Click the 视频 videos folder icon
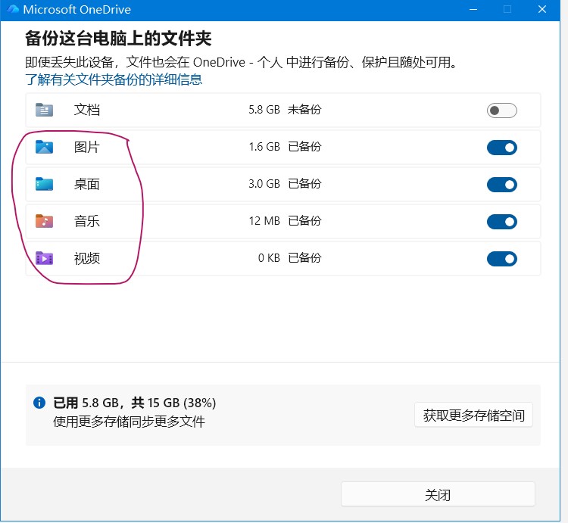Screen dimensions: 568x523 point(44,258)
